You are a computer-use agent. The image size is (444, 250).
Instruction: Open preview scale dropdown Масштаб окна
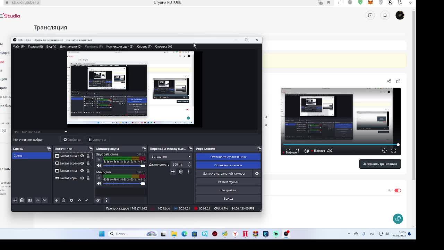click(44, 132)
